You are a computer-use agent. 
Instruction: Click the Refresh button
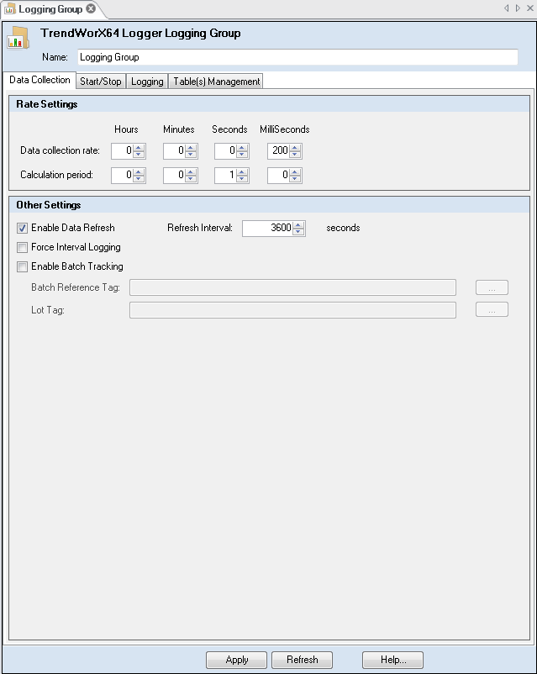[x=302, y=660]
